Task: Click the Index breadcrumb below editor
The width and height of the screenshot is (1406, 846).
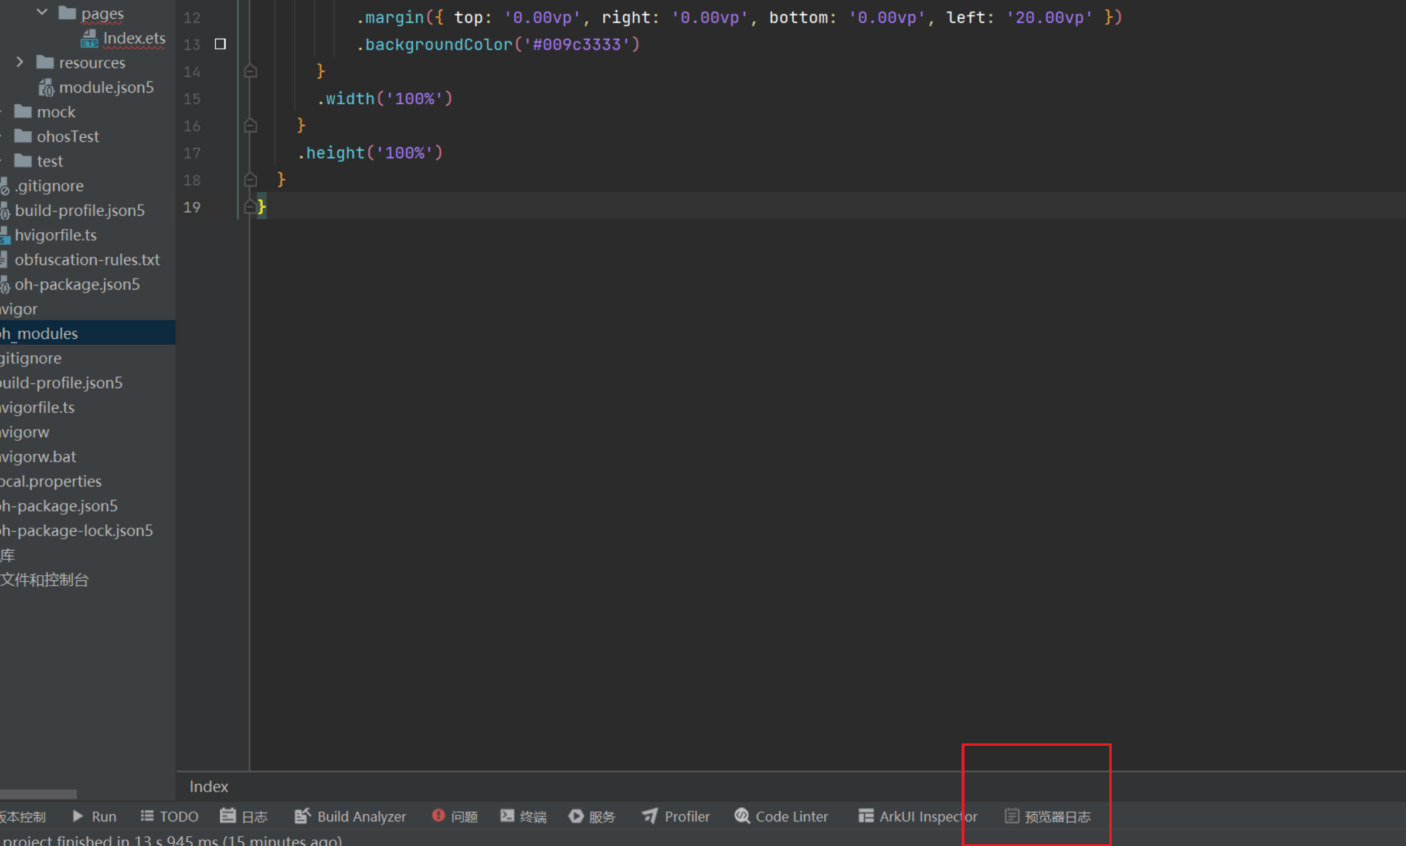Action: point(209,787)
